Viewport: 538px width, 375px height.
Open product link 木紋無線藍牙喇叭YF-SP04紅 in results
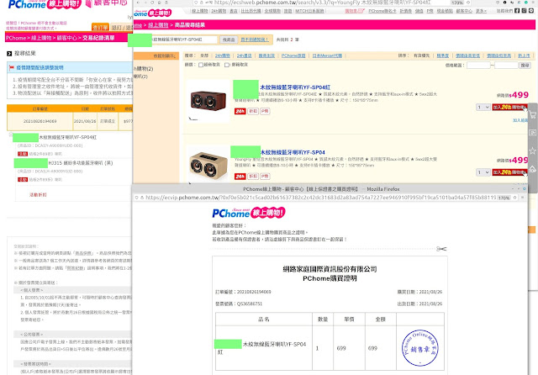295,87
